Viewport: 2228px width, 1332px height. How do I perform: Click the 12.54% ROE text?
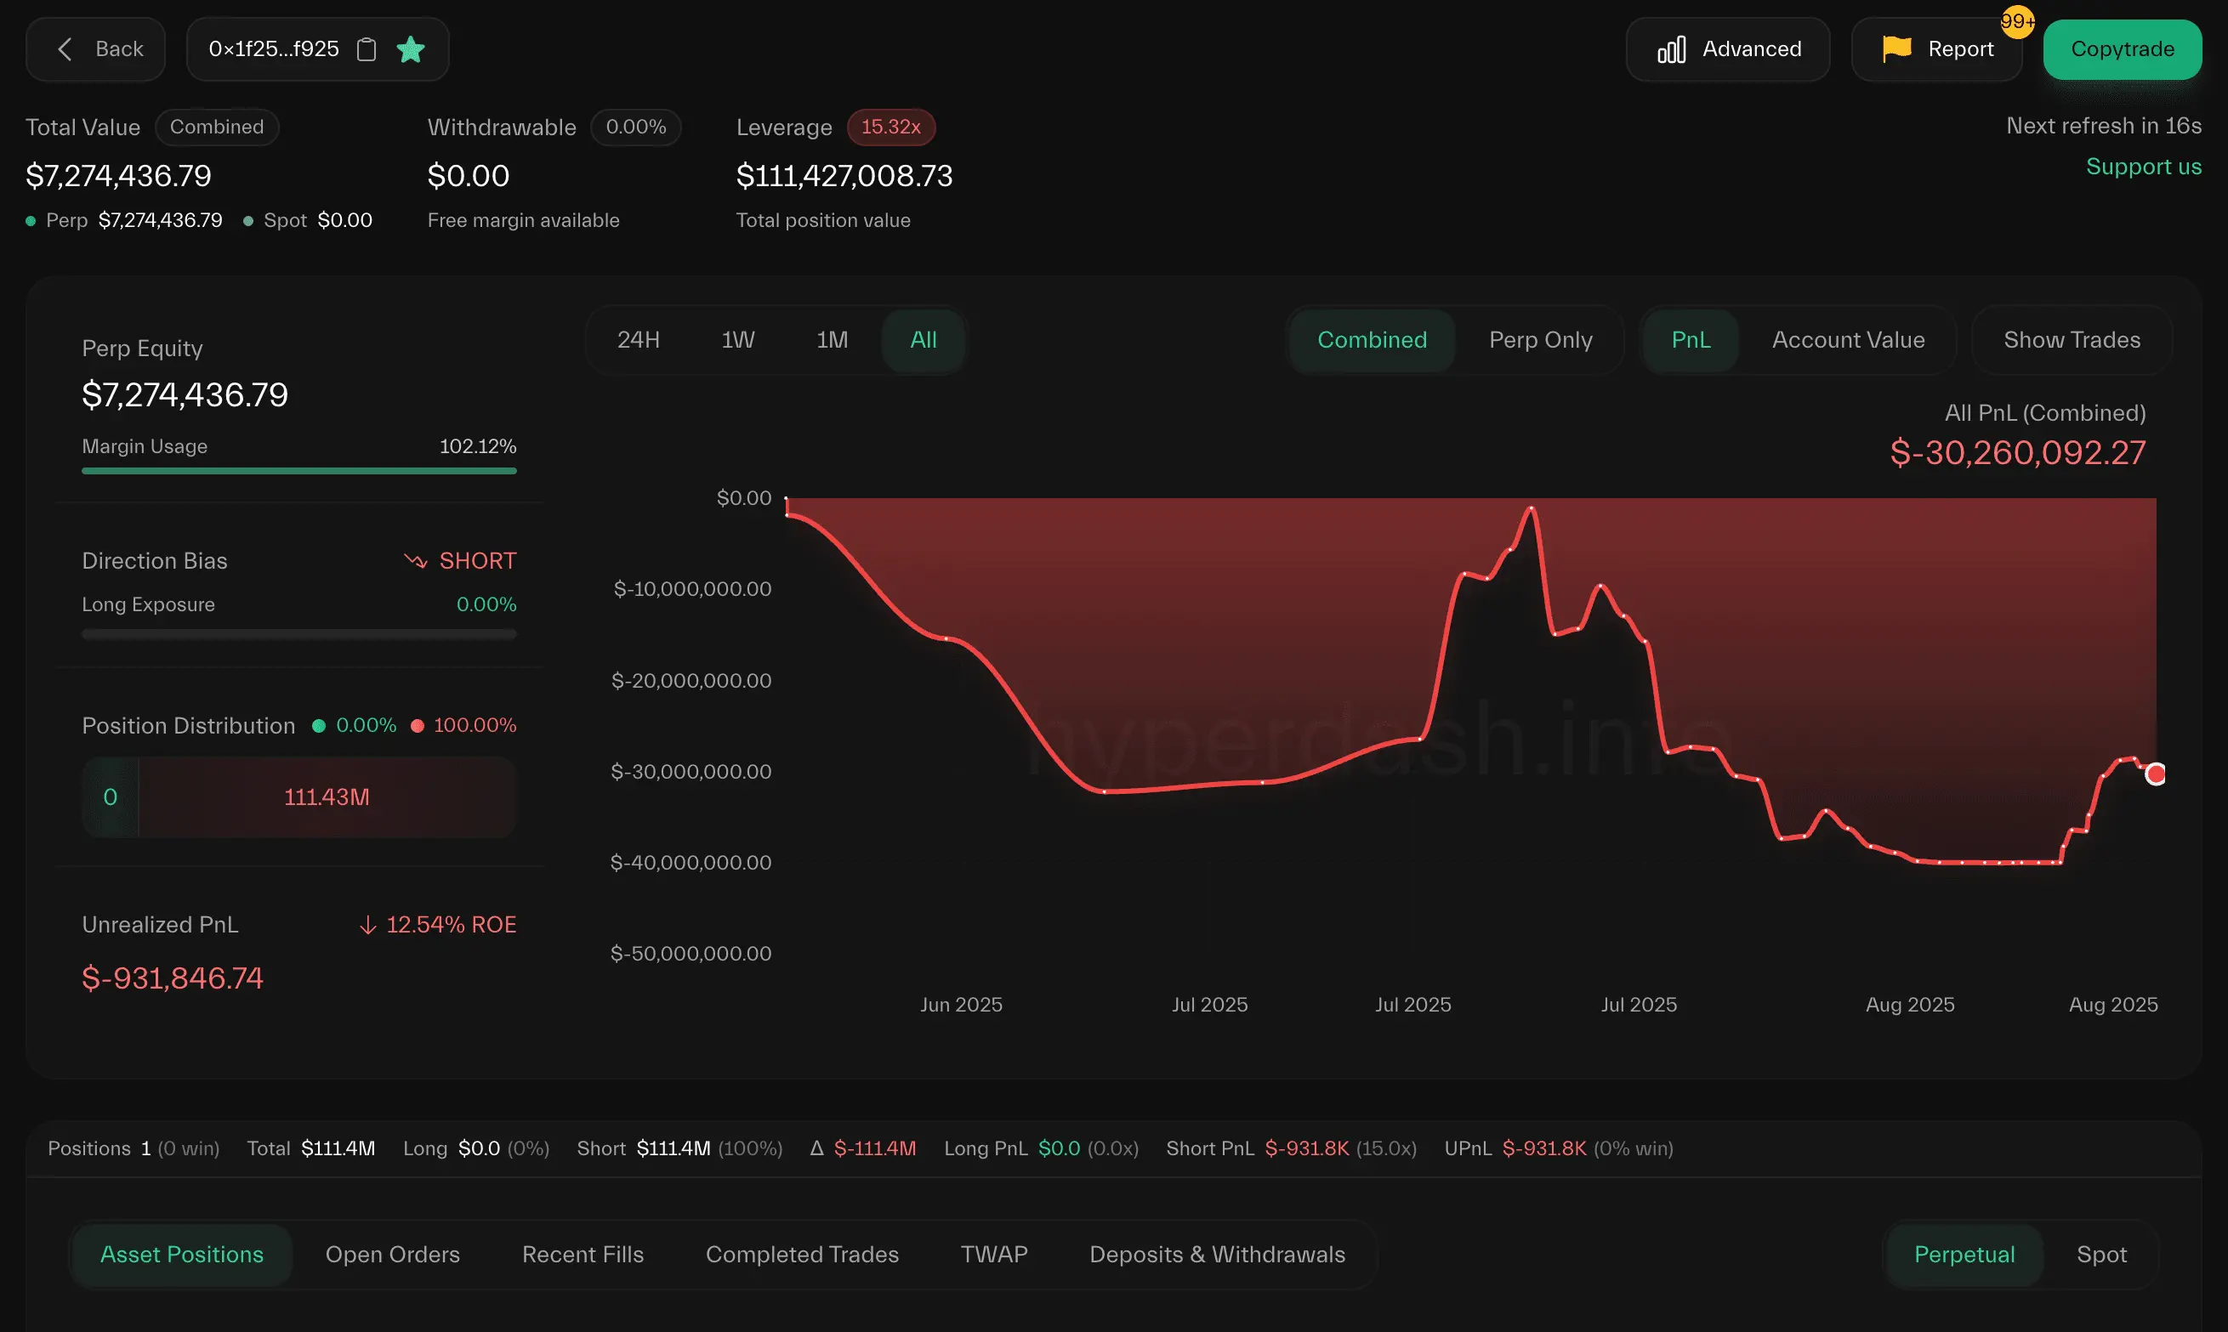452,926
